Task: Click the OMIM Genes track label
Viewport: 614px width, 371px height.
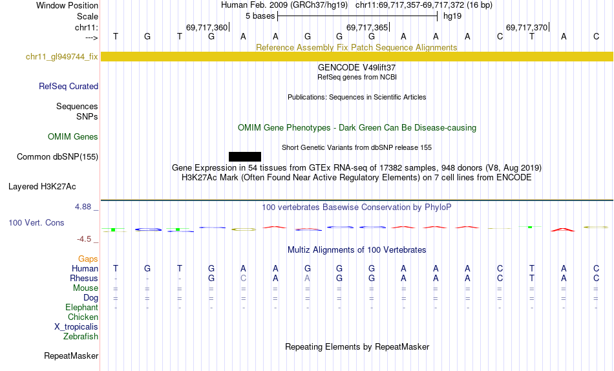Action: [x=73, y=137]
